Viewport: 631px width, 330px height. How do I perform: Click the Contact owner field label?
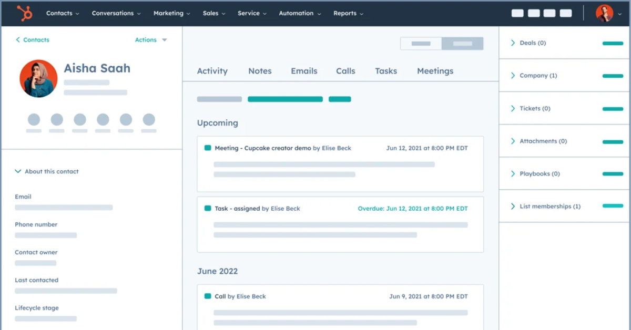(36, 252)
